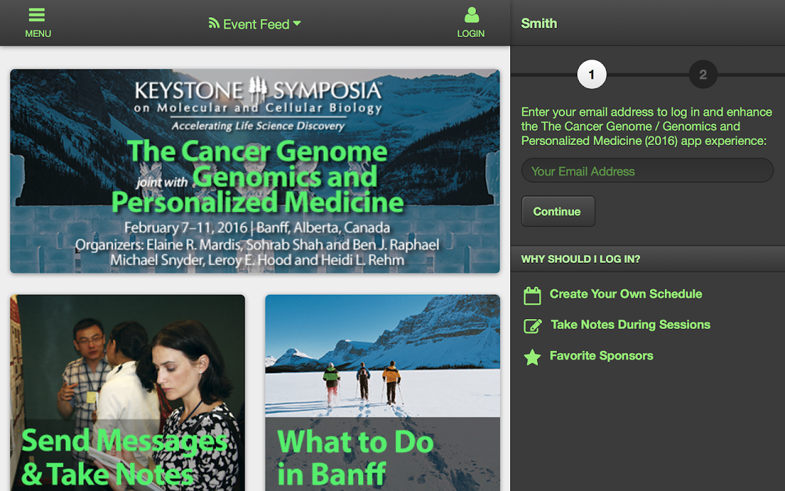Select step 1 circle in login wizard

pos(592,75)
